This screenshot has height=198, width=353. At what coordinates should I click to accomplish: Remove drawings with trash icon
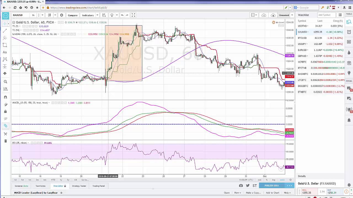tap(5, 141)
